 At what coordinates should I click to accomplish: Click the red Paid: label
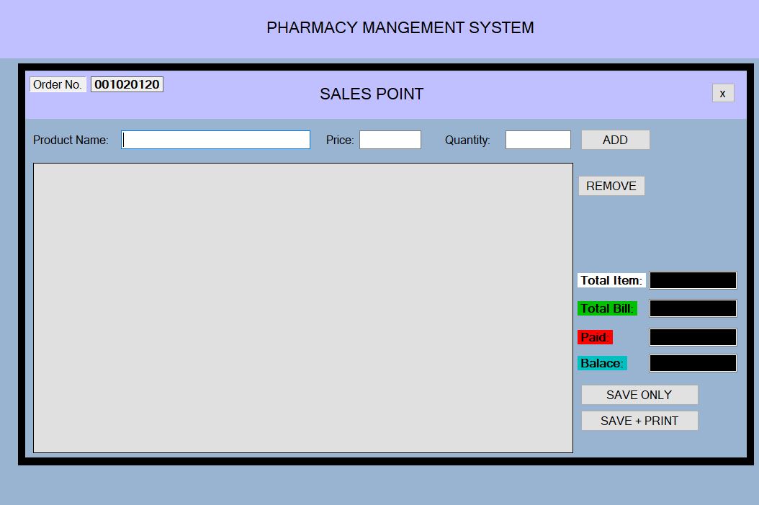(x=595, y=337)
